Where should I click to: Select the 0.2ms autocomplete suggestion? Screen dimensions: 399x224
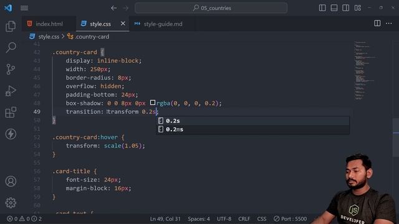[x=252, y=129]
